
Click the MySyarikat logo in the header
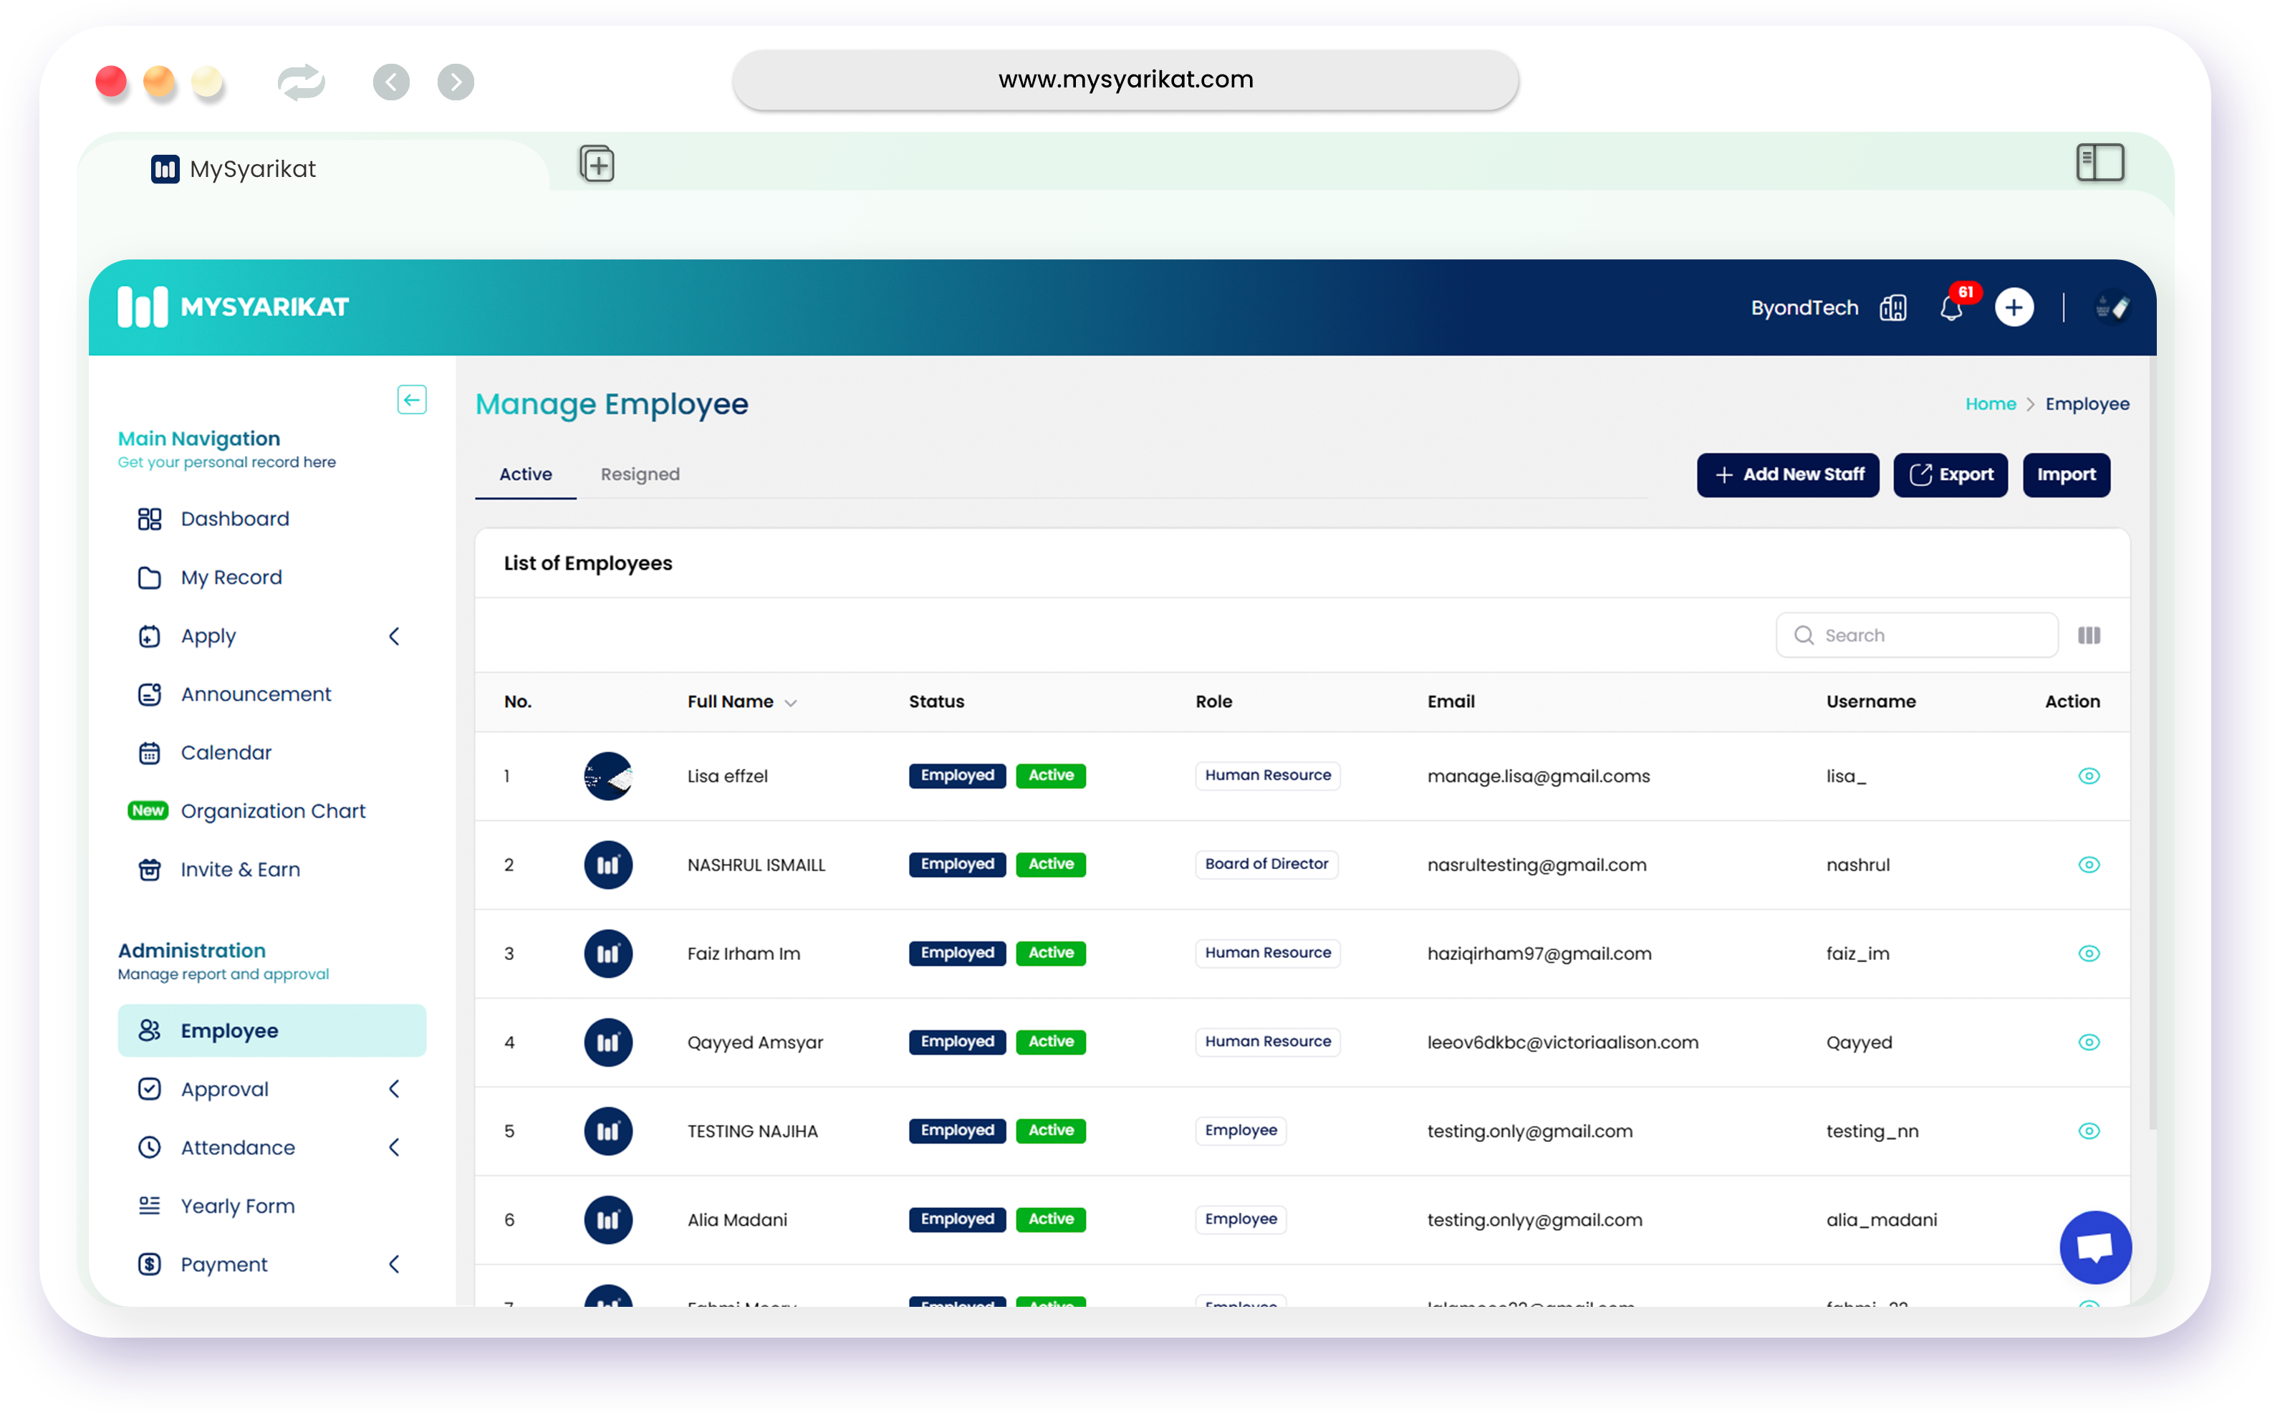click(233, 307)
